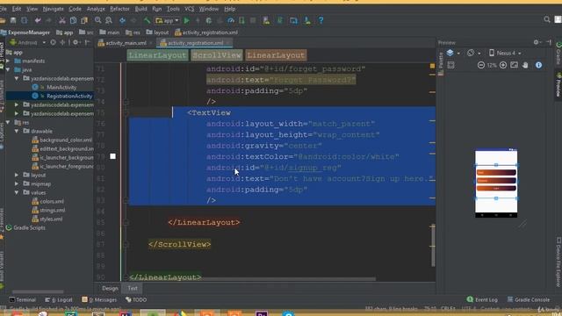Select ScrollView in the breadcrumb bar

tap(217, 55)
